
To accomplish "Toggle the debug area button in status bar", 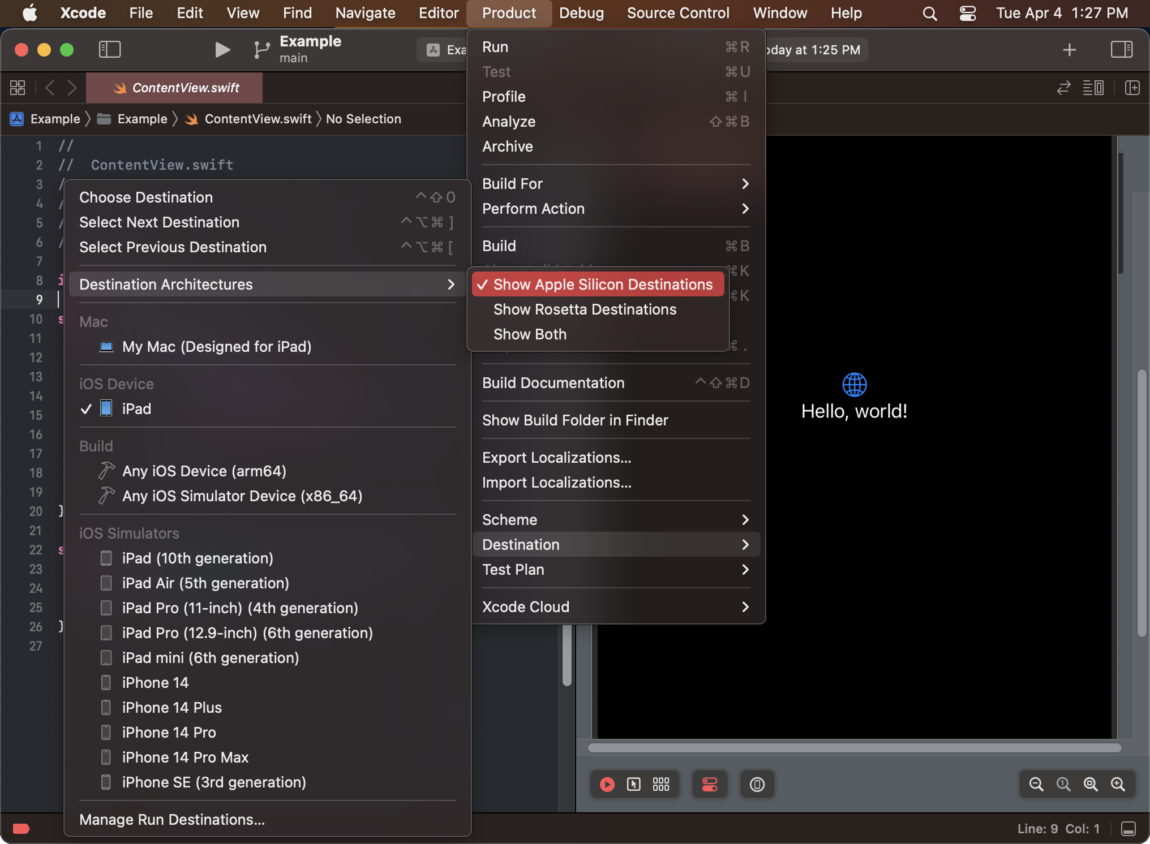I will tap(1128, 829).
